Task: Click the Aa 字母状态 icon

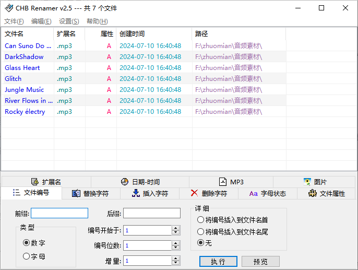Action: point(254,194)
